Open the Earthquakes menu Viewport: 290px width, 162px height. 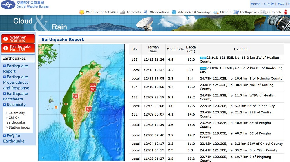coord(249,12)
